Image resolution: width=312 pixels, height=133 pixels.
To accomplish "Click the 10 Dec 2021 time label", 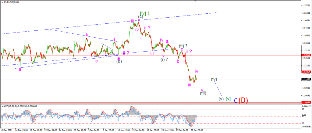I will (7, 130).
